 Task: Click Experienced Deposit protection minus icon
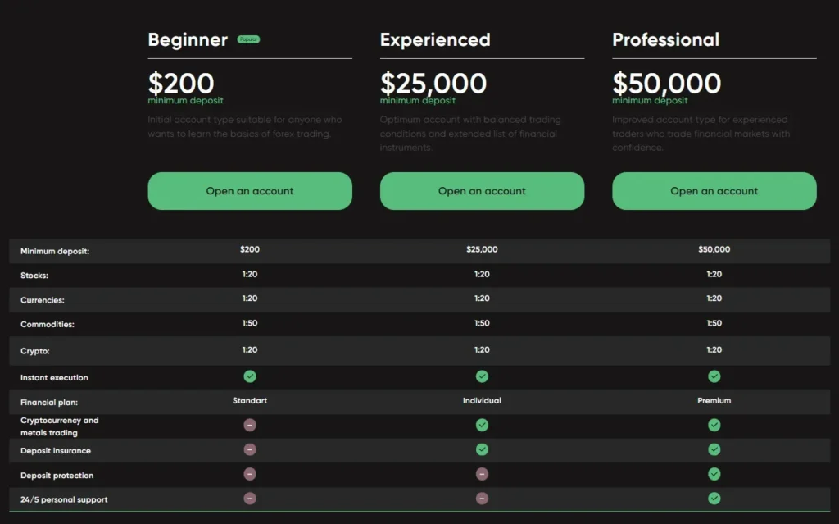pyautogui.click(x=482, y=474)
